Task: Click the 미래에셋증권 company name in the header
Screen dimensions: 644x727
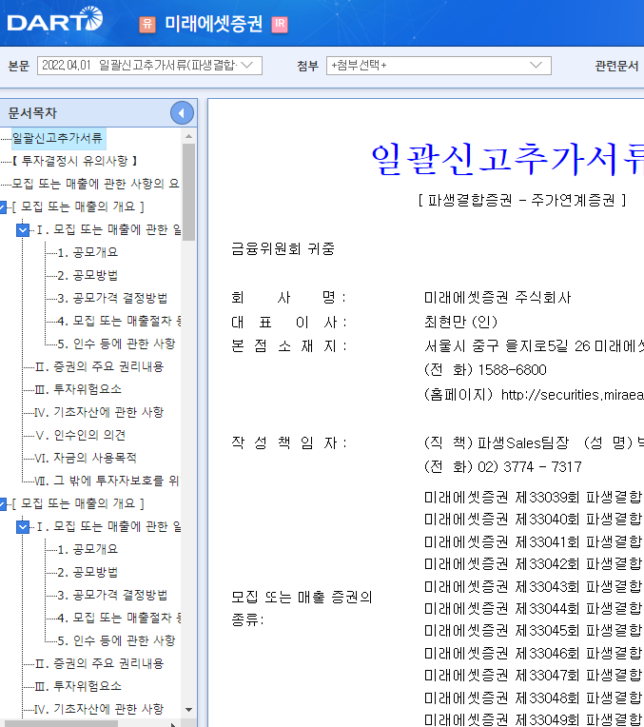Action: [214, 24]
